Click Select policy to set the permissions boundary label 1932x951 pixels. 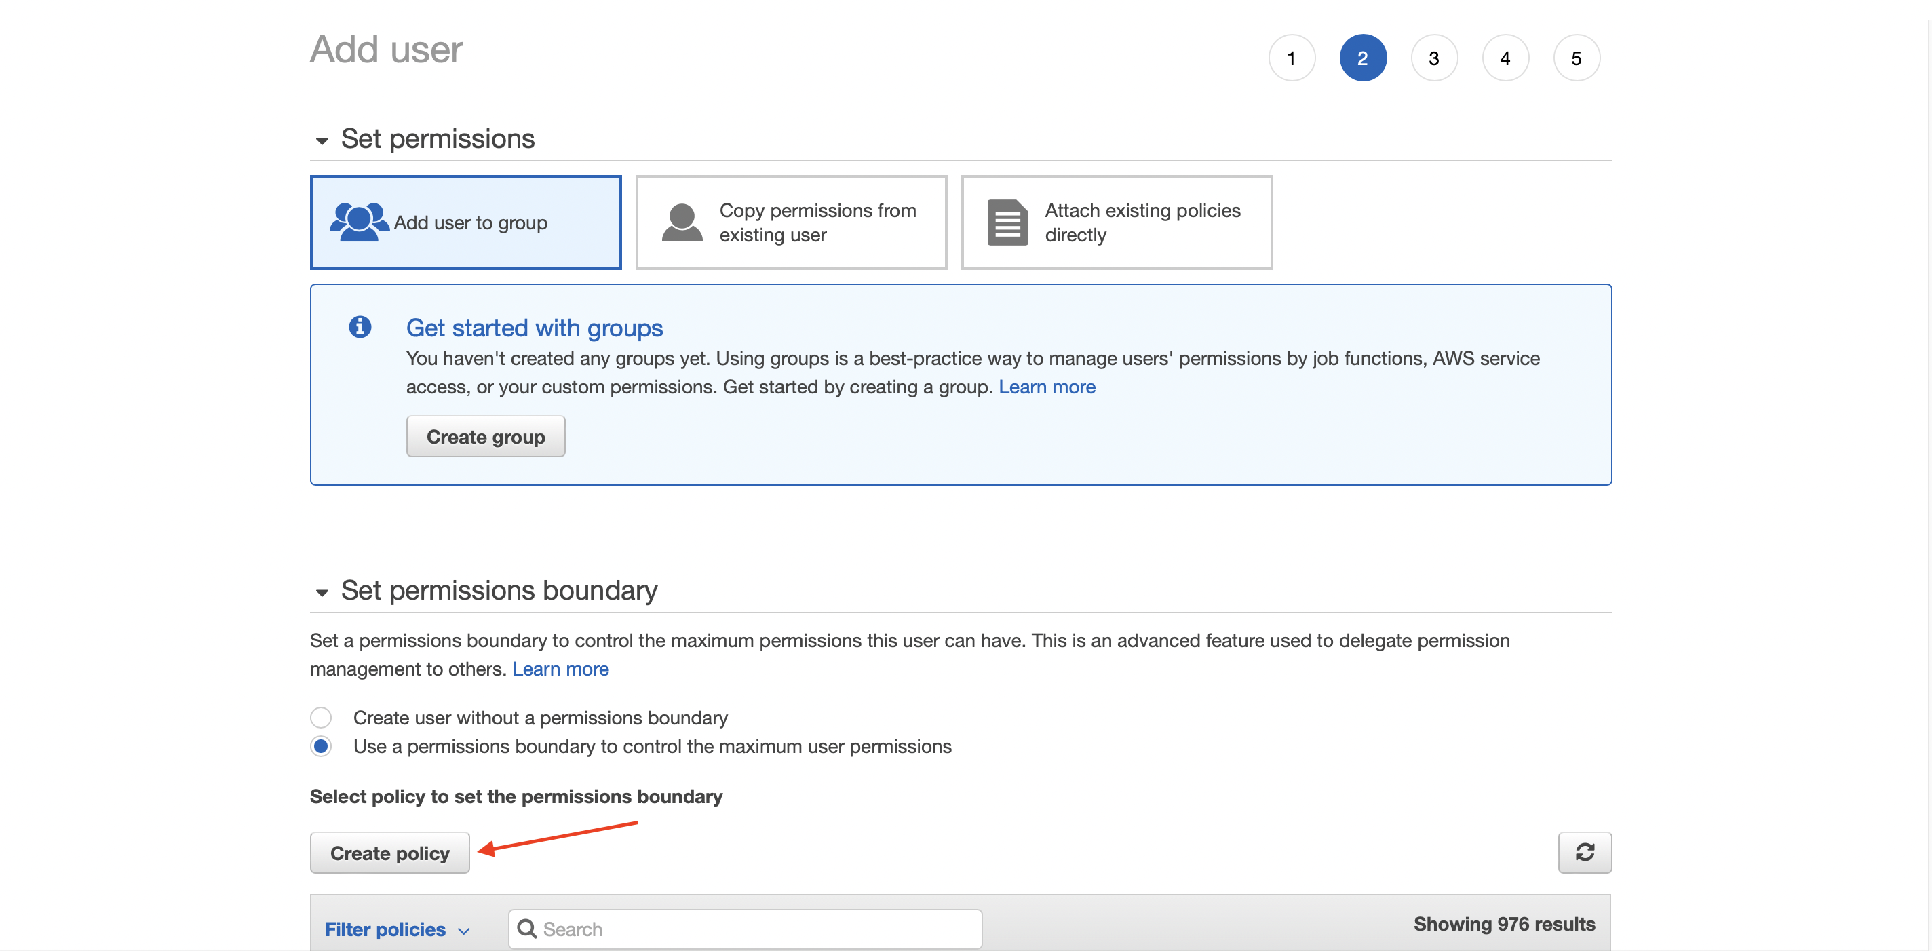(516, 796)
